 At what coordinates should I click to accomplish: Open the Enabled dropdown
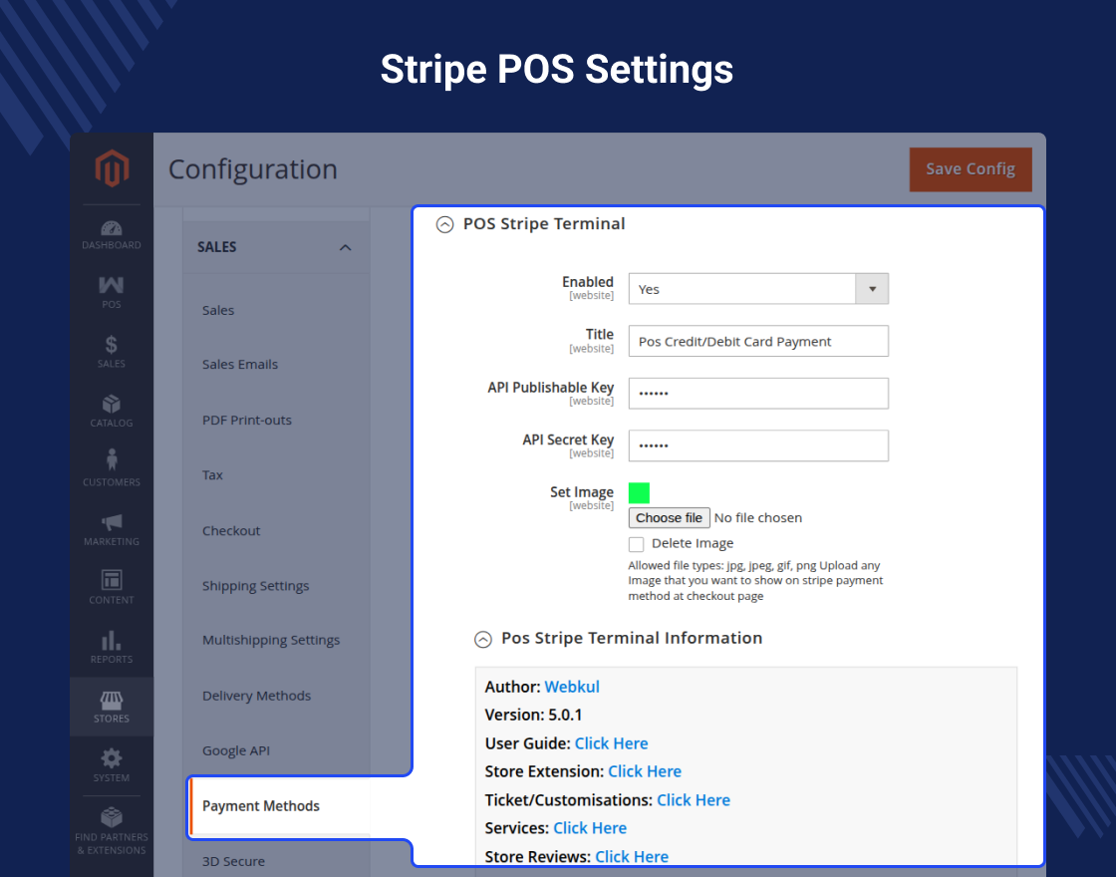click(758, 289)
